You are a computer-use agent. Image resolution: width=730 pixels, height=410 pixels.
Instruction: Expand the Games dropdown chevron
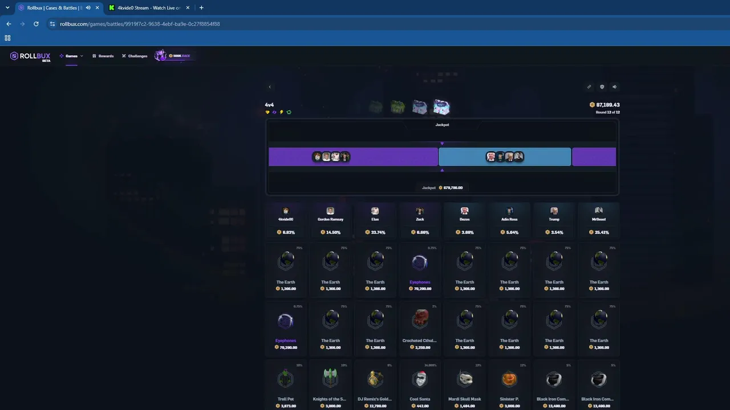coord(82,56)
